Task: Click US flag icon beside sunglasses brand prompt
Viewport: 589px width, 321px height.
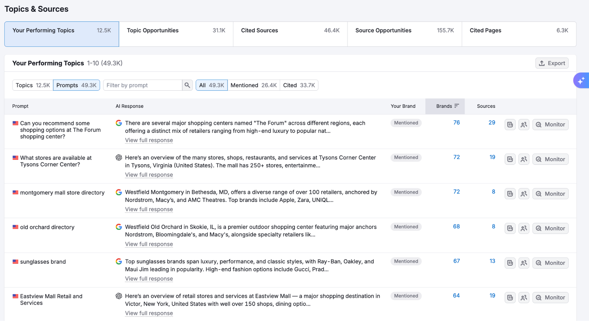Action: (x=15, y=262)
